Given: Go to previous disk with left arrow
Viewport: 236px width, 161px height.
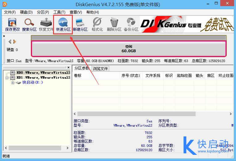Looking at the screenshot, I should [x=10, y=41].
